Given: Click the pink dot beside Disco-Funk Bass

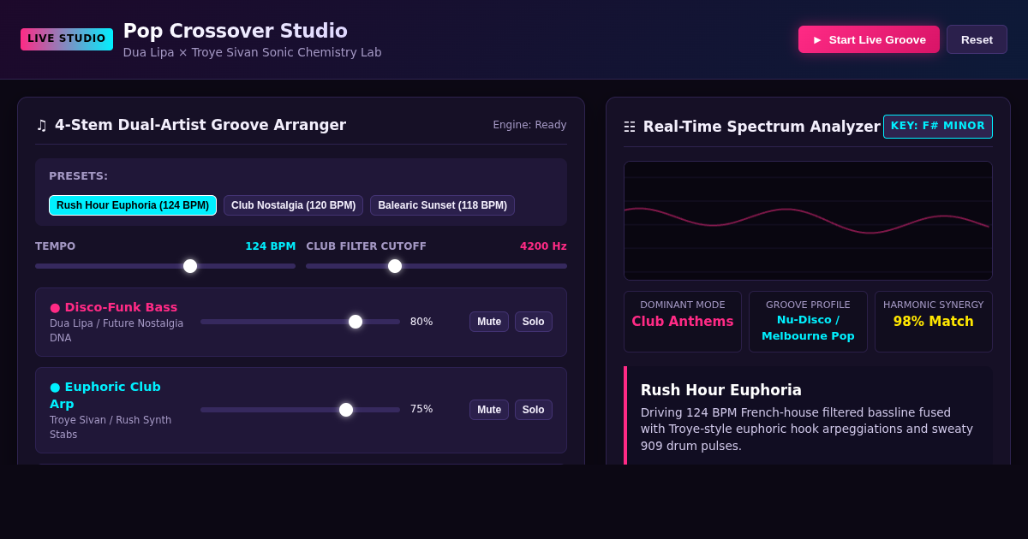Looking at the screenshot, I should point(55,308).
